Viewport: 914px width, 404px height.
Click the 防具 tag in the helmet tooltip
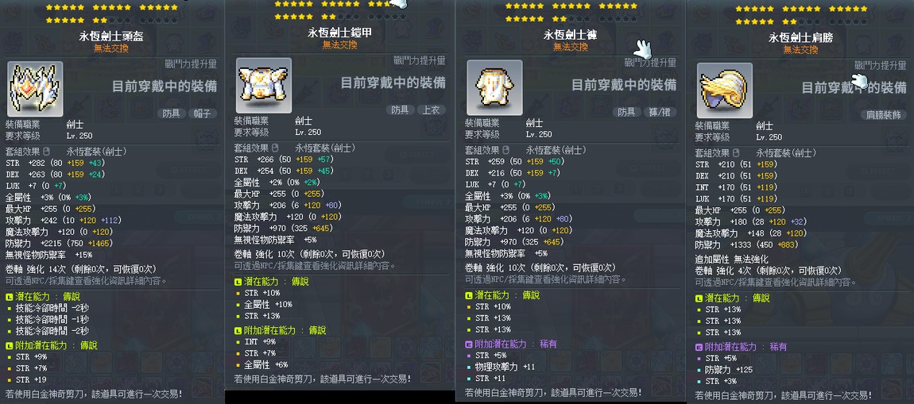172,114
